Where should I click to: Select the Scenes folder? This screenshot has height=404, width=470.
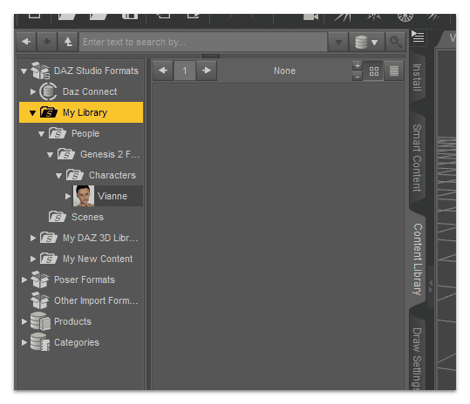(87, 218)
